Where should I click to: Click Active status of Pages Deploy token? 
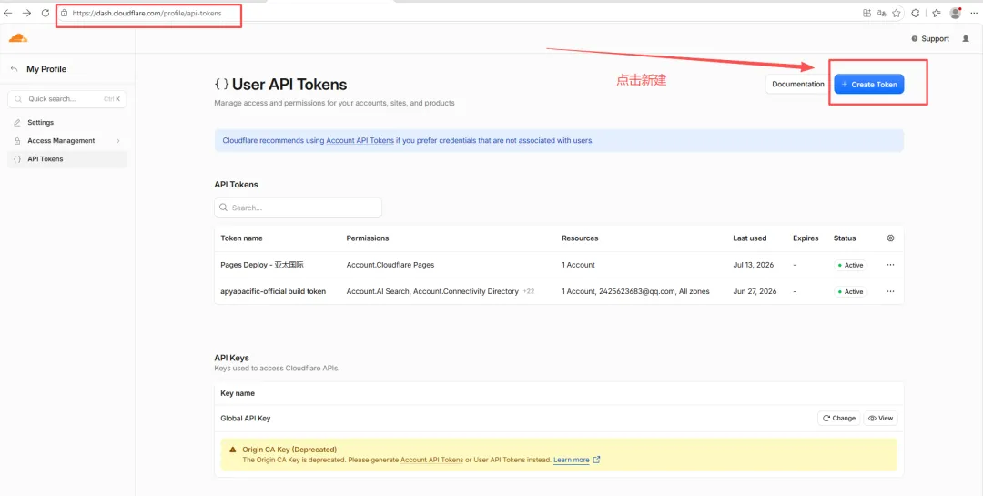click(850, 265)
